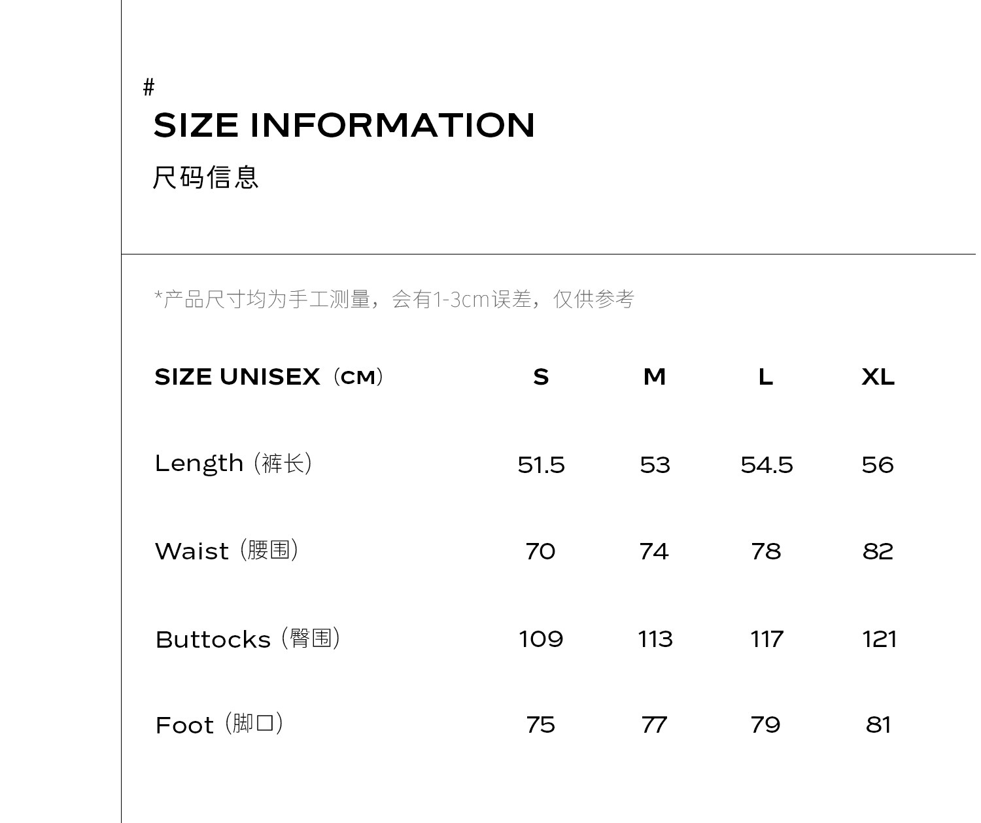The height and width of the screenshot is (823, 981).
Task: Select the L size column header
Action: 766,377
